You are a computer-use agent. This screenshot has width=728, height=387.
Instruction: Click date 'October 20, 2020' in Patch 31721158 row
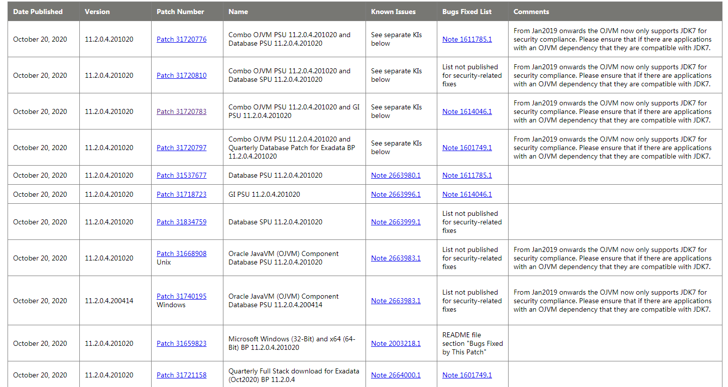40,375
